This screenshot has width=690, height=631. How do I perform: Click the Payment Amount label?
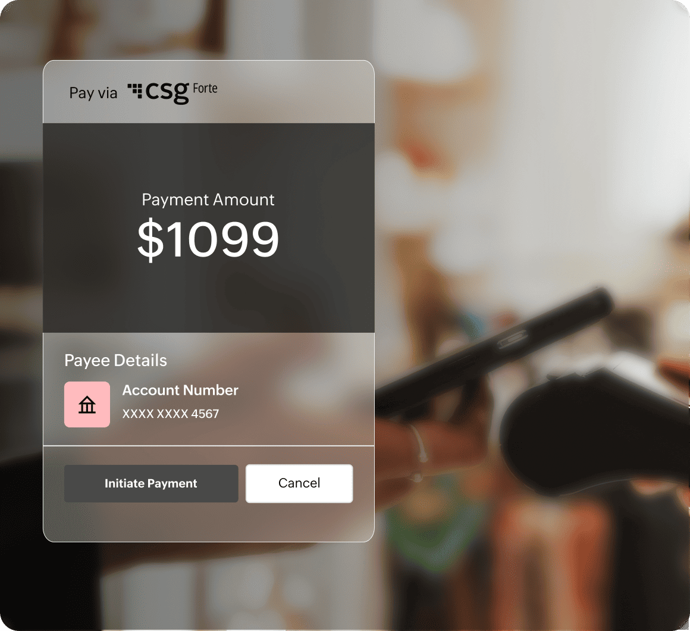pyautogui.click(x=208, y=200)
